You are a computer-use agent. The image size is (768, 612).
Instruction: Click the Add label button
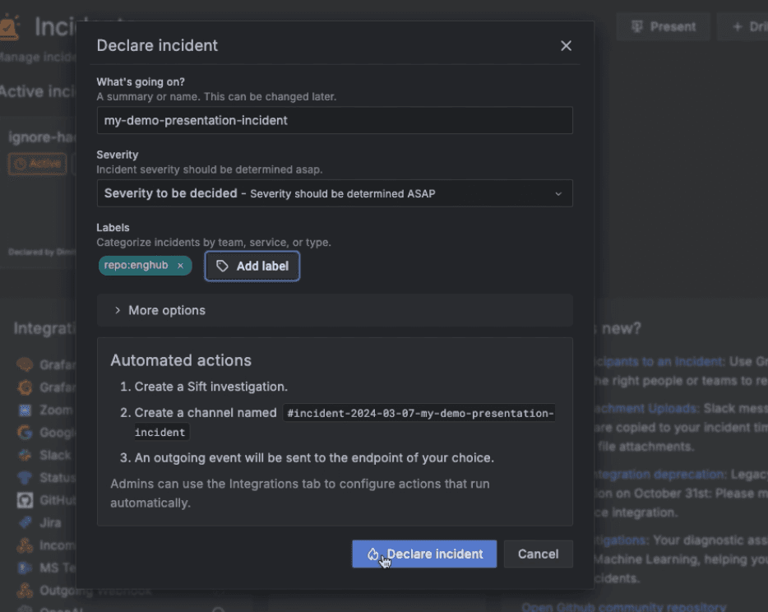click(252, 266)
